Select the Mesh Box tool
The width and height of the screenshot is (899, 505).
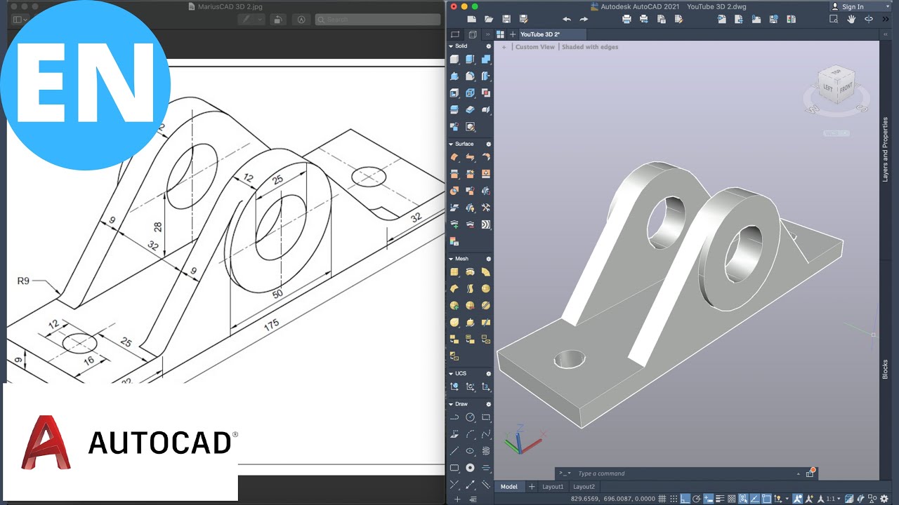coord(454,271)
